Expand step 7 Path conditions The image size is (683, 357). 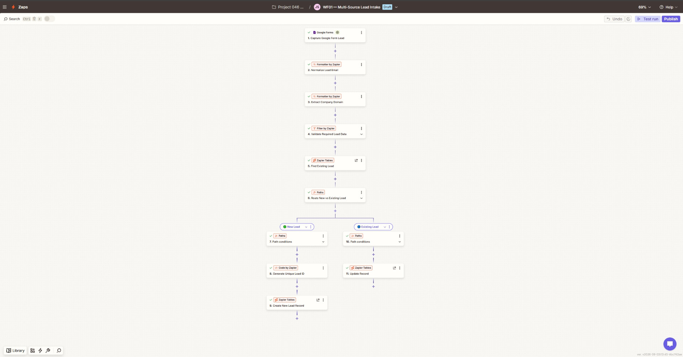[x=323, y=242]
